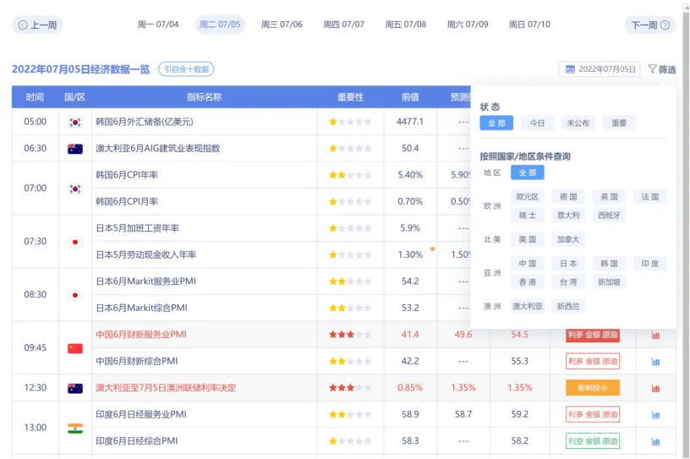Click Japan flag at 08:30 row

coord(75,295)
